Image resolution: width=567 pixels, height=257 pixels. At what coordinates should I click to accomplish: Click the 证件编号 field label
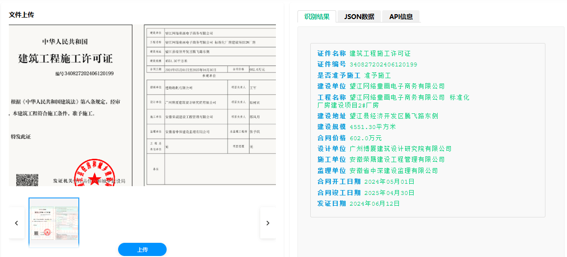coord(332,64)
